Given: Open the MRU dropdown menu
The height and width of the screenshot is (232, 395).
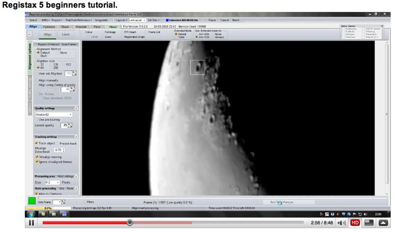Looking at the screenshot, I should (x=45, y=20).
